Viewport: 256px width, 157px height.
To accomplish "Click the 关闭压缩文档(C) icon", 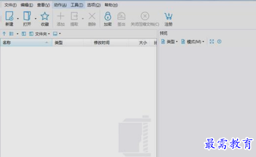I will 145,16.
